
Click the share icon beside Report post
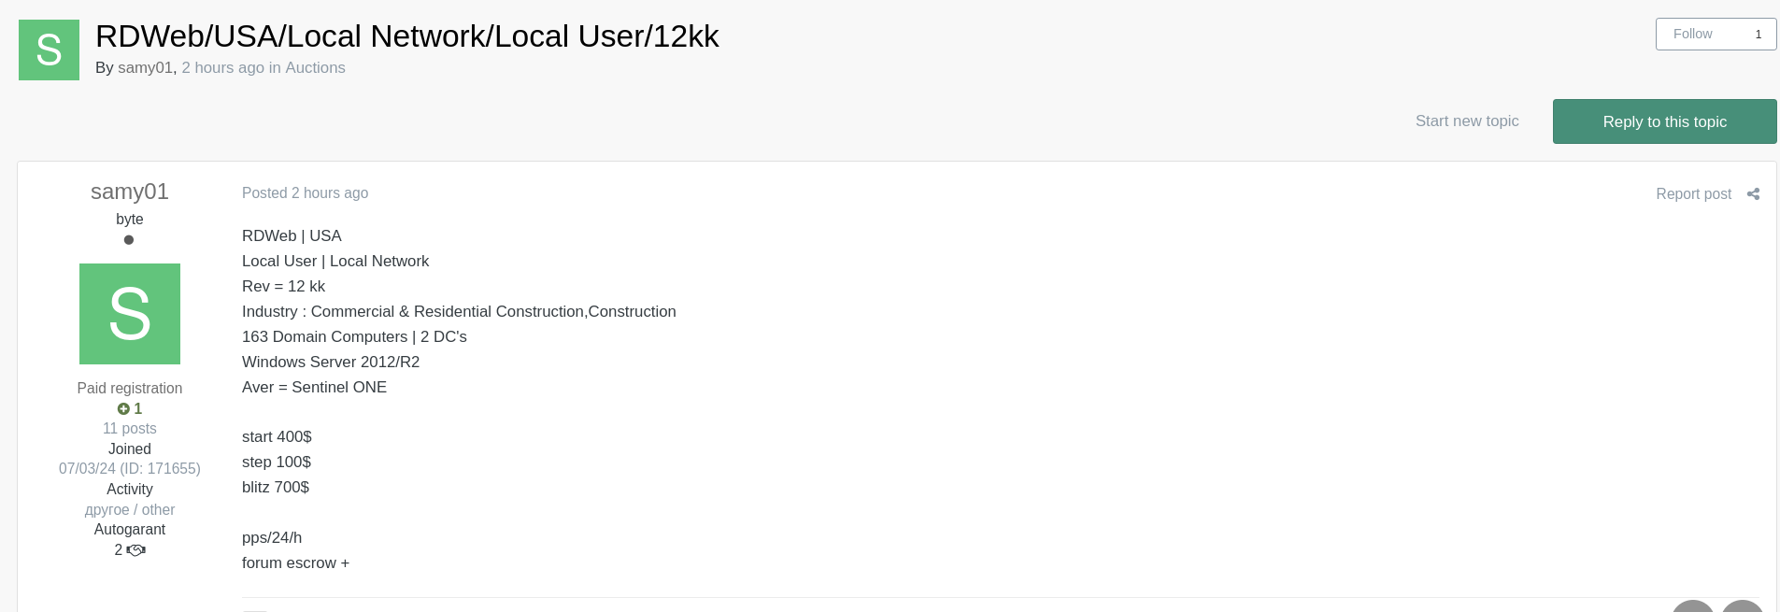pyautogui.click(x=1753, y=194)
